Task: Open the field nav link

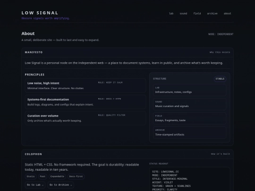Action: pyautogui.click(x=197, y=14)
